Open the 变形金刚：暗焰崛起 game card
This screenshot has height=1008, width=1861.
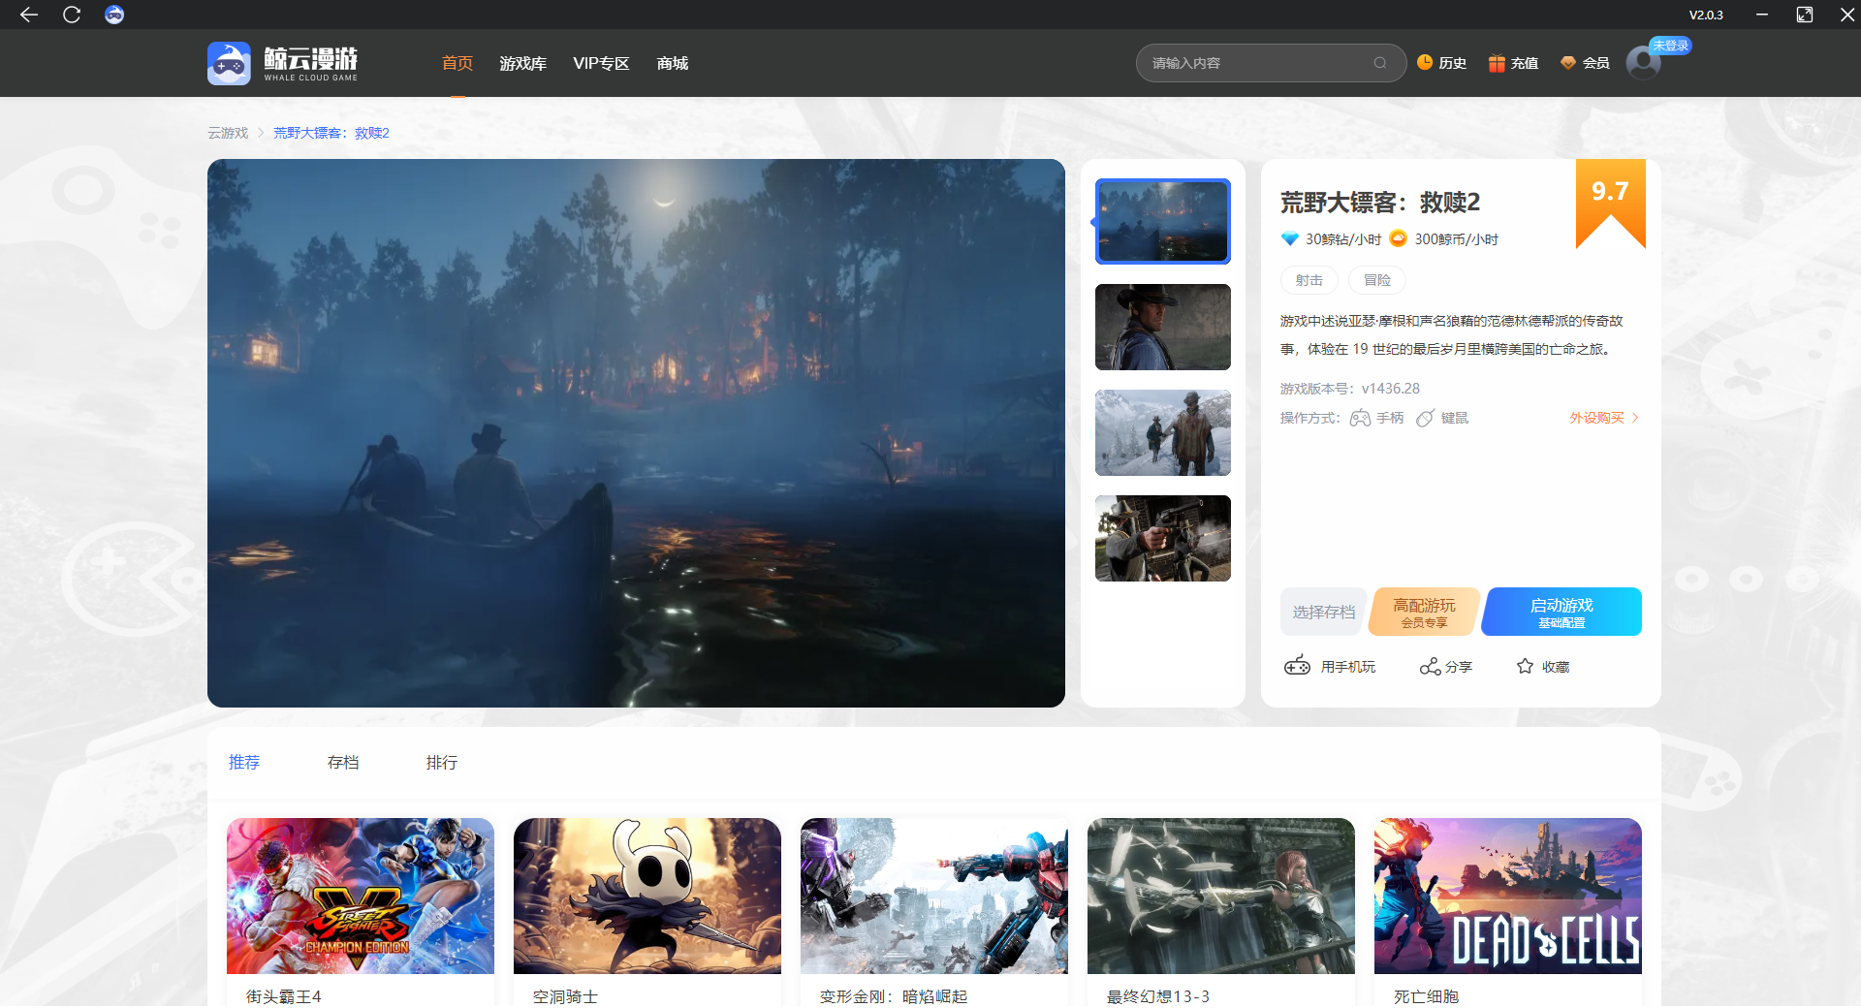pos(934,912)
